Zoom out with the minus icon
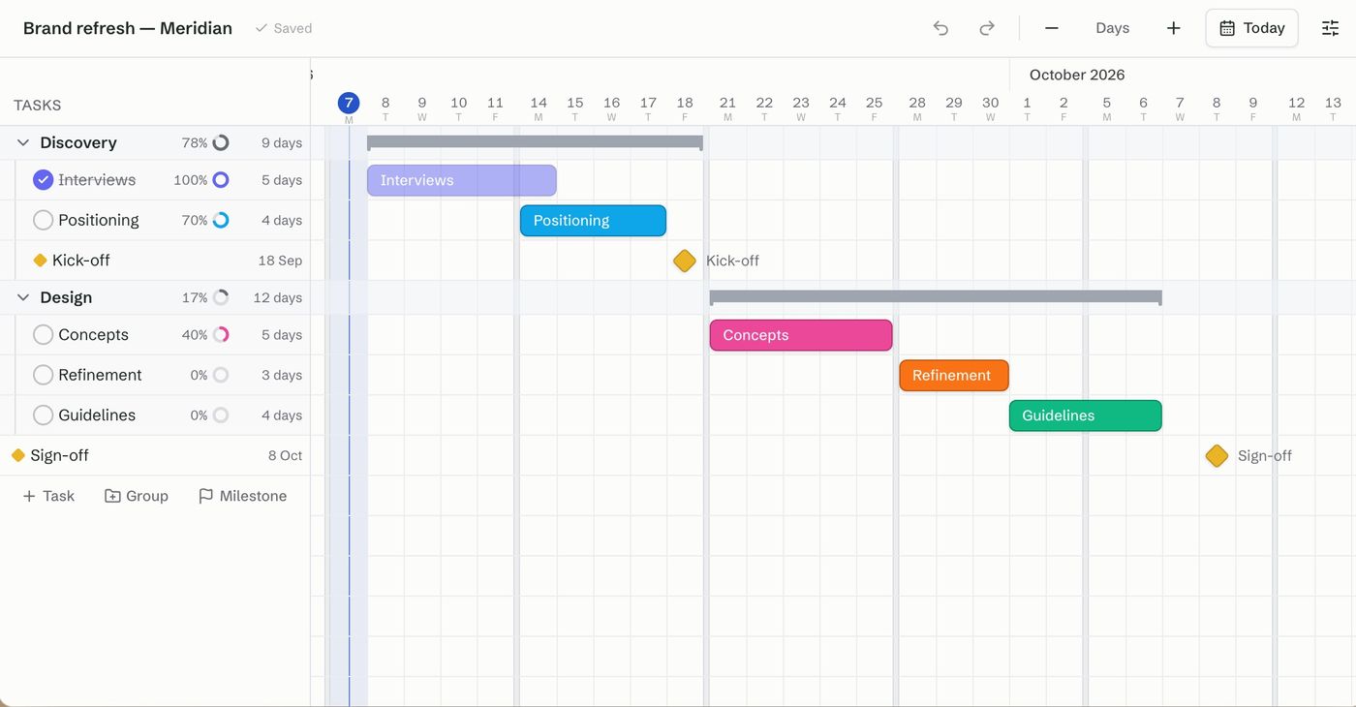This screenshot has height=707, width=1356. pyautogui.click(x=1052, y=28)
